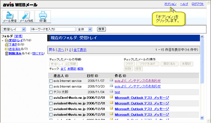Screen dimensions: 211x123
Task: Click the 送信済み sent folder icon
Action: point(7,49)
